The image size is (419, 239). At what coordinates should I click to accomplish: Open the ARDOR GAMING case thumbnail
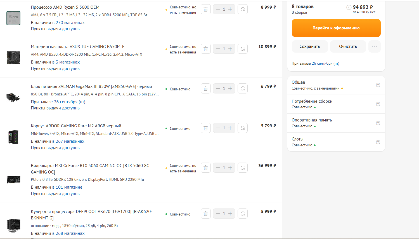coord(13,137)
